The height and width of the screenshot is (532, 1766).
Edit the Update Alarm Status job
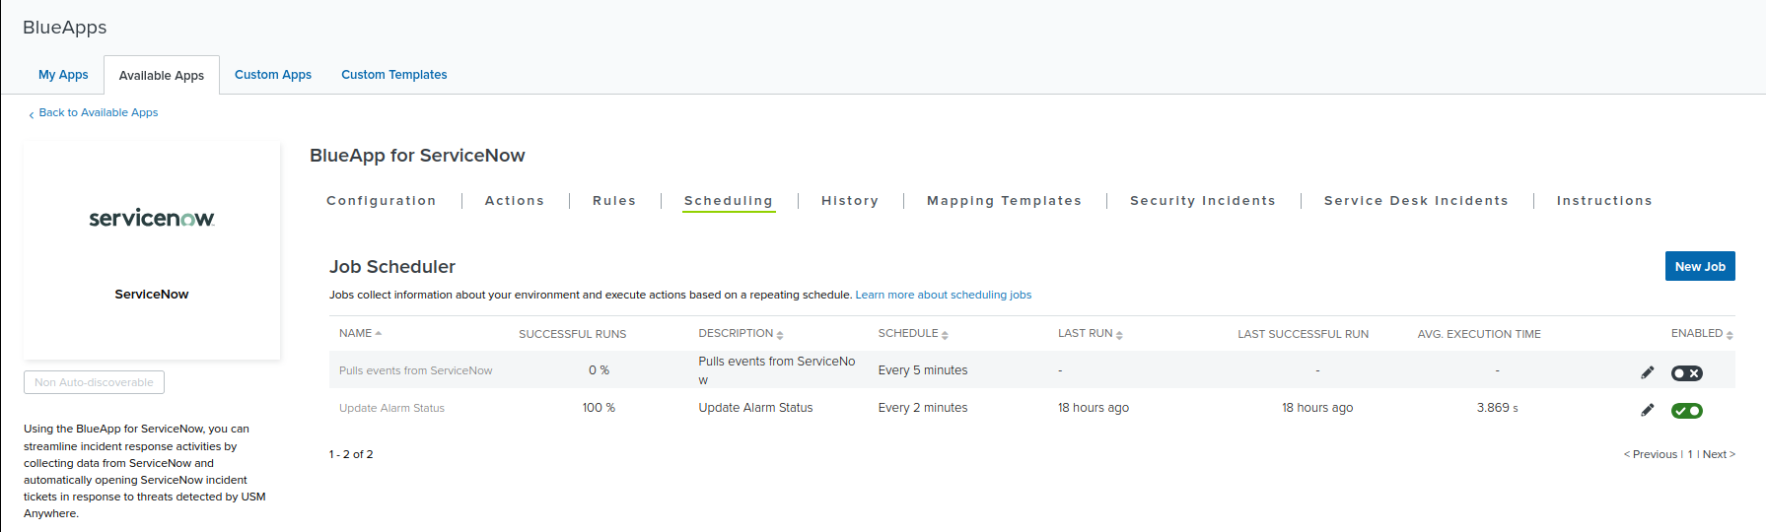1647,410
